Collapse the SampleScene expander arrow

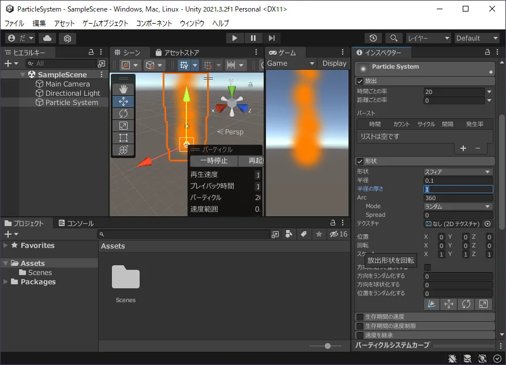click(x=23, y=74)
